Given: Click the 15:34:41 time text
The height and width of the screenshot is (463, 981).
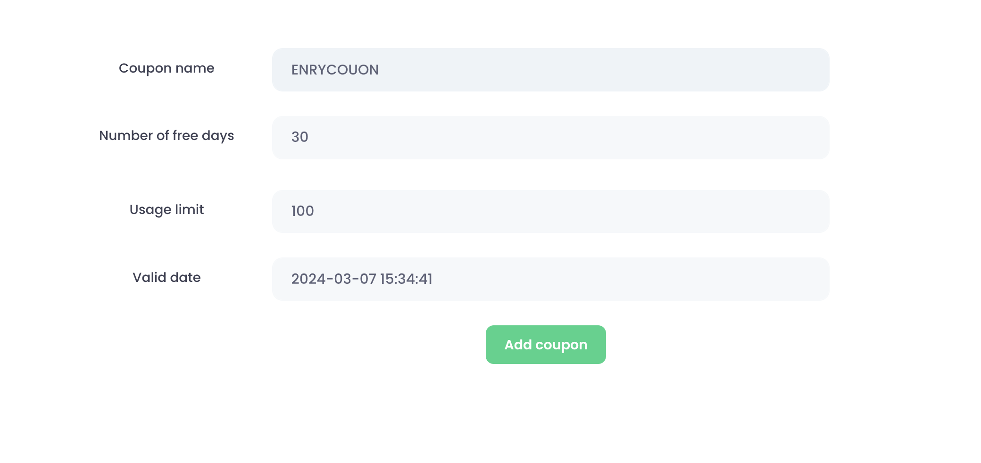Looking at the screenshot, I should 406,279.
